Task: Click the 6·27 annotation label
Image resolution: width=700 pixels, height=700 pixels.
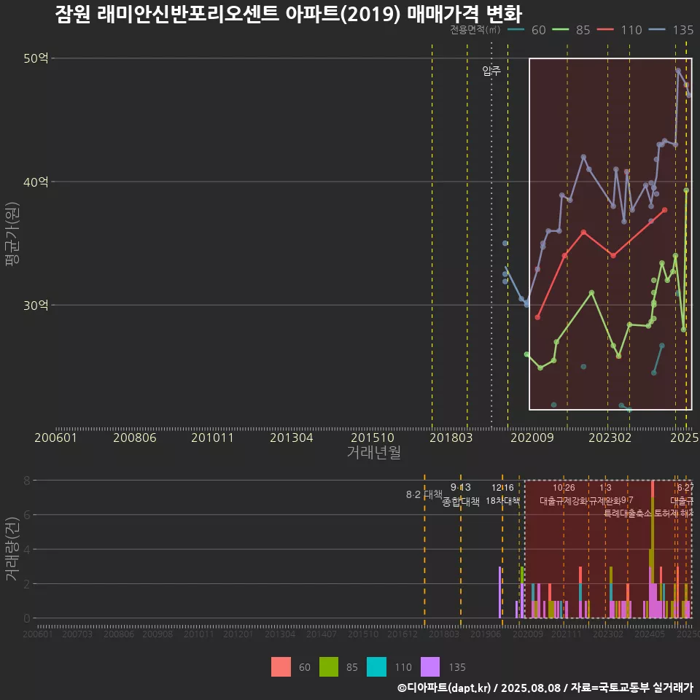Action: tap(685, 488)
